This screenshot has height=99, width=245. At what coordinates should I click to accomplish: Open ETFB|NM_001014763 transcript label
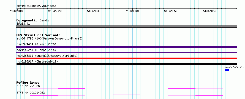point(31,93)
